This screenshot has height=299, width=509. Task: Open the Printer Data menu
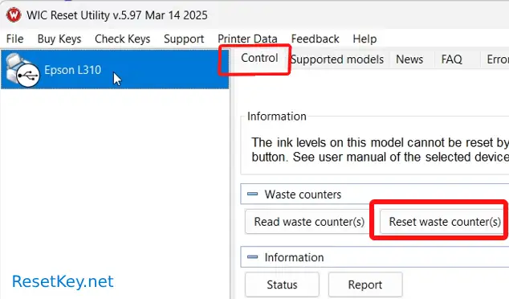click(247, 39)
